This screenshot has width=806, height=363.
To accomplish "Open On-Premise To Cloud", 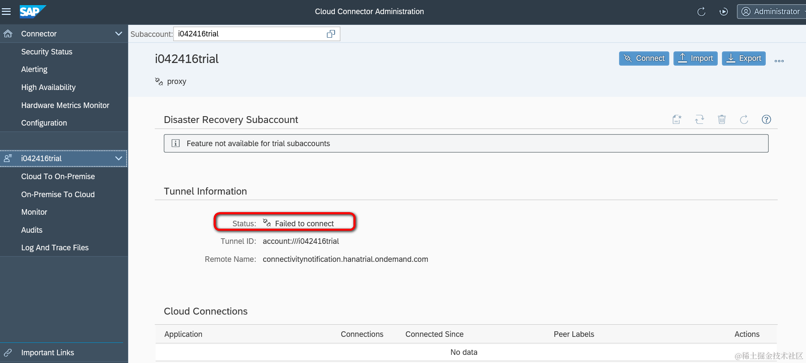I will coord(58,195).
